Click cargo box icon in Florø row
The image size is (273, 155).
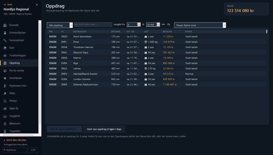coord(146,42)
